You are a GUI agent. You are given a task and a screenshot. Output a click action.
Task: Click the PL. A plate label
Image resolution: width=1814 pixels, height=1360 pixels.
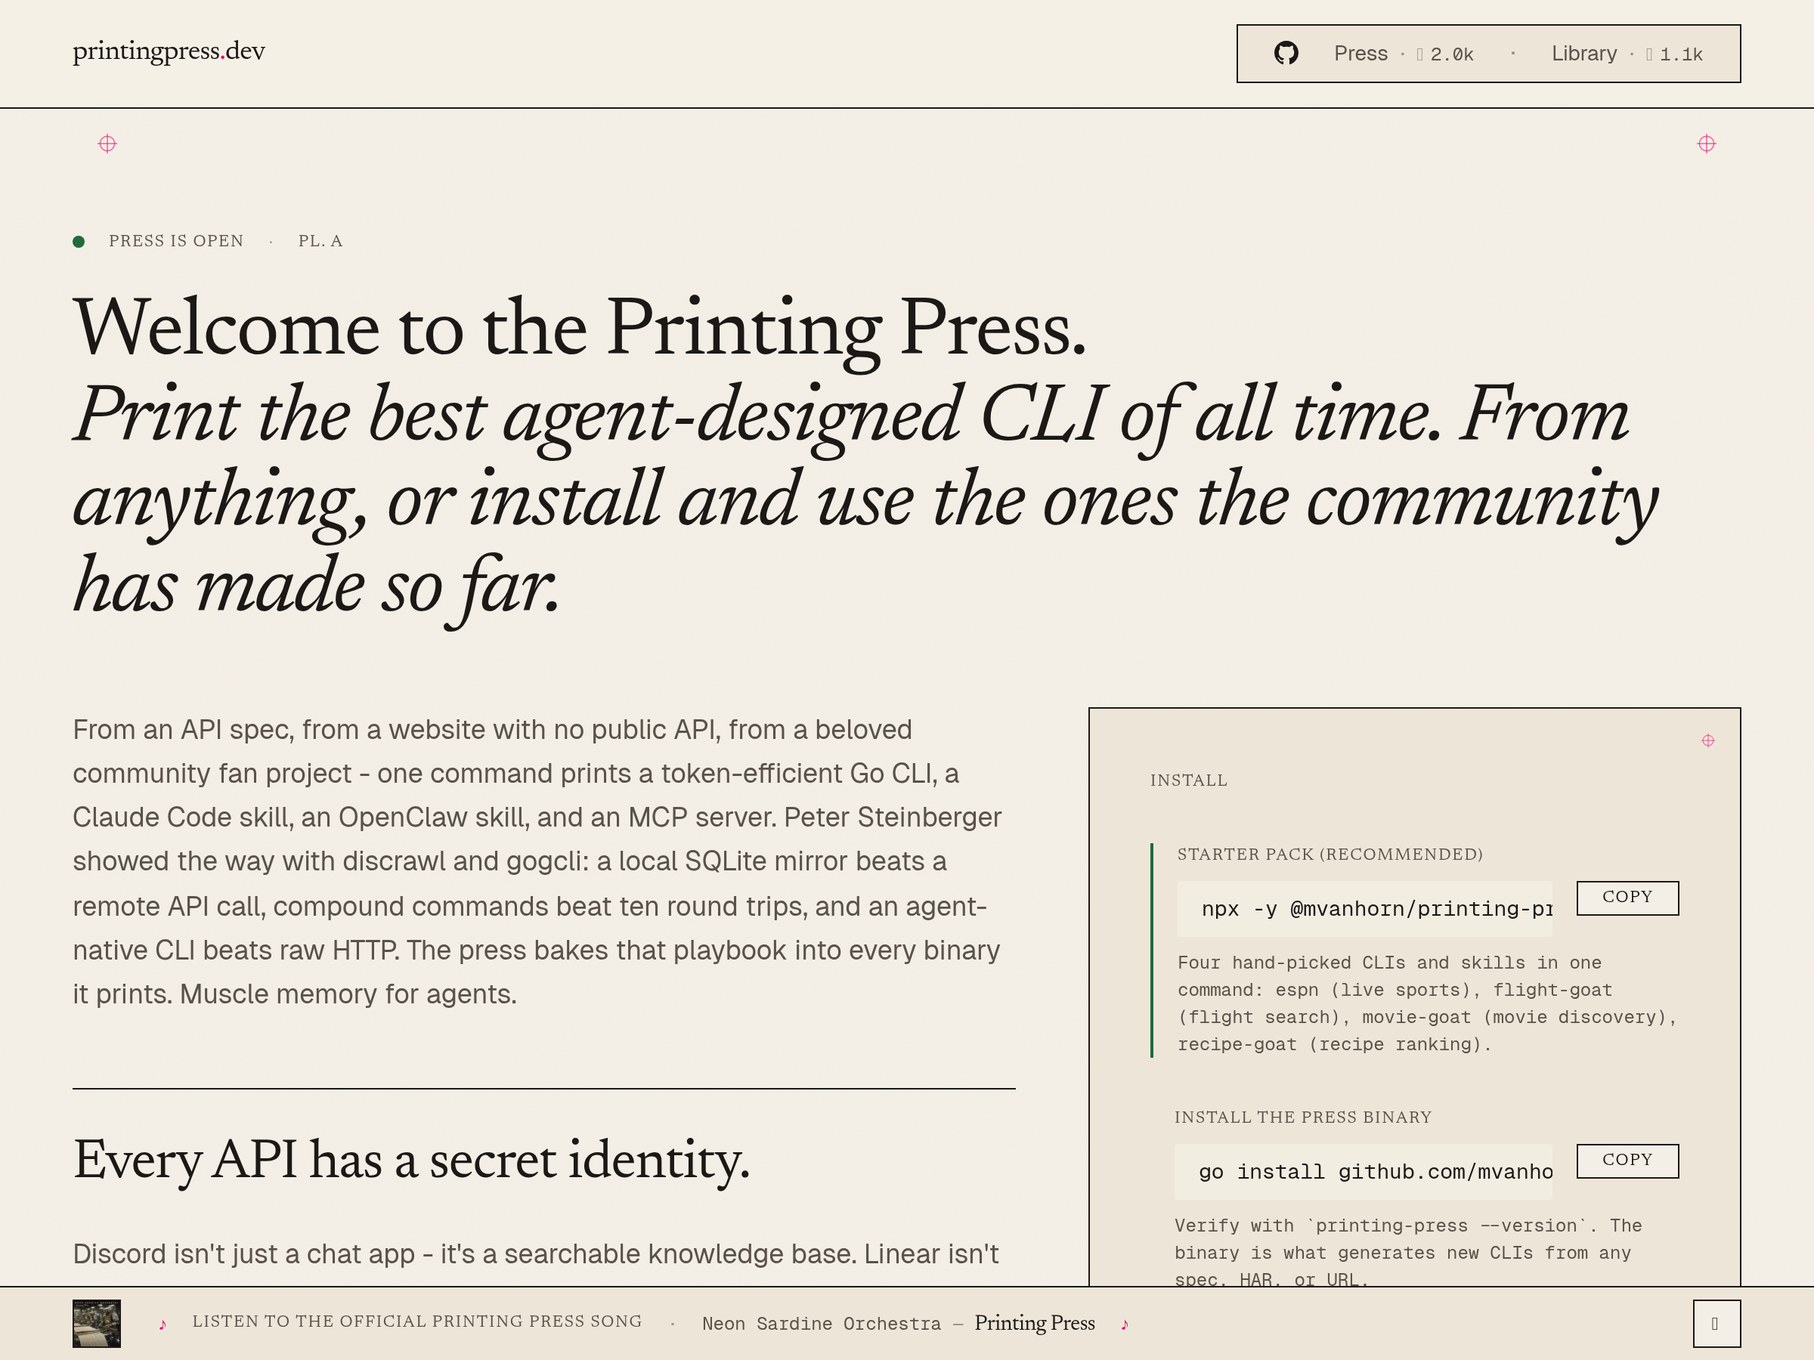point(320,241)
